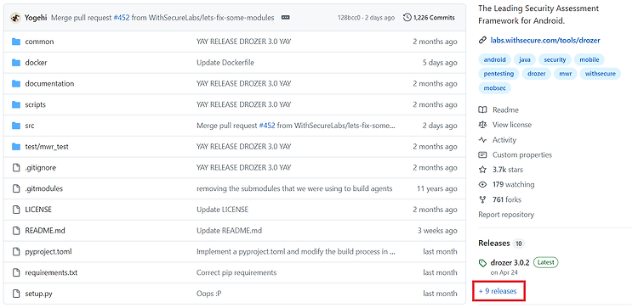This screenshot has width=638, height=308.
Task: Click the Yogehi avatar icon
Action: click(x=15, y=18)
